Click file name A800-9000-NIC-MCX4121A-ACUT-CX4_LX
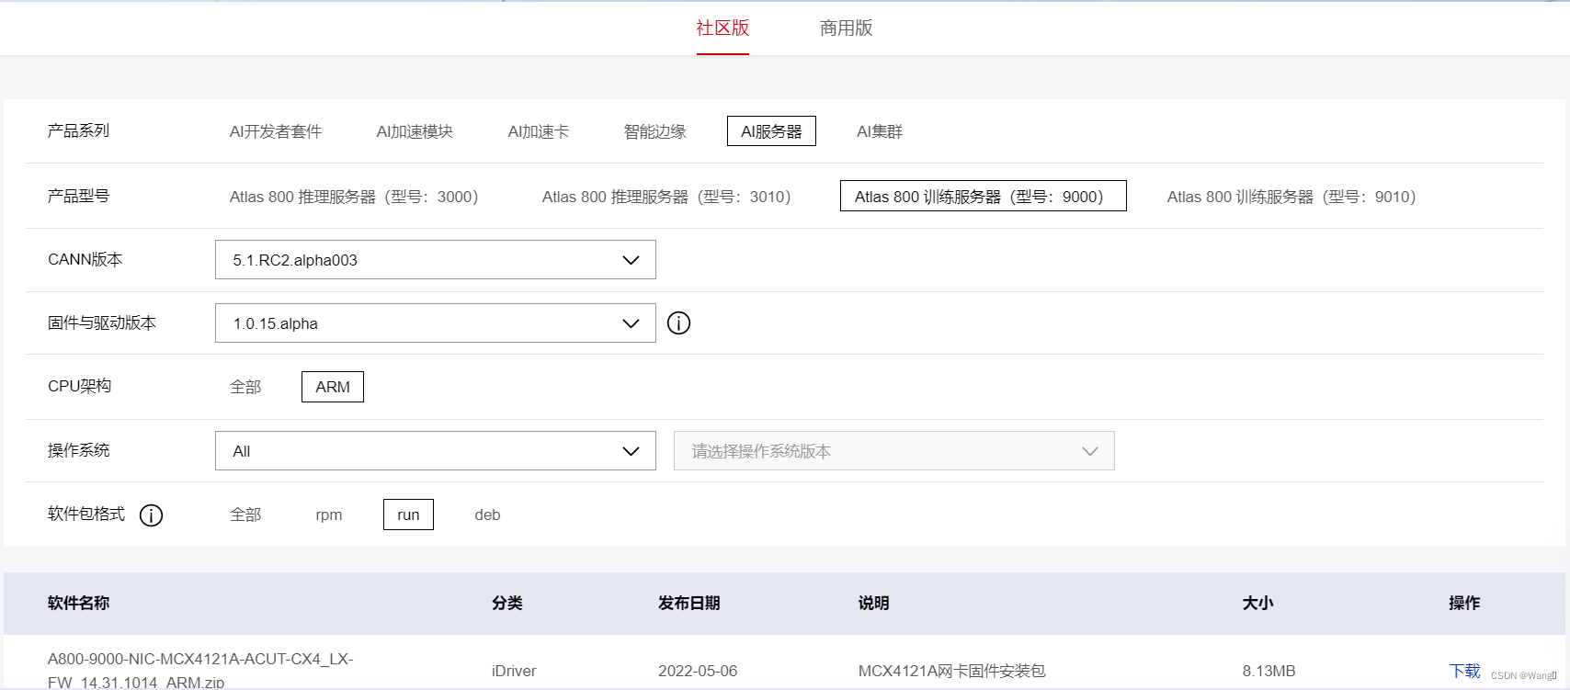The image size is (1570, 690). click(x=200, y=670)
